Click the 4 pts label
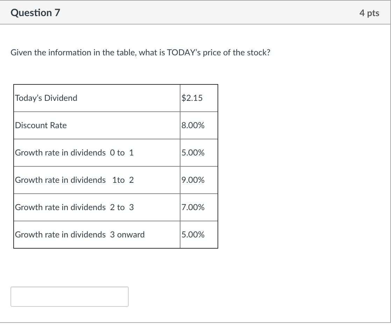Viewport: 391px width, 325px height. coord(370,13)
